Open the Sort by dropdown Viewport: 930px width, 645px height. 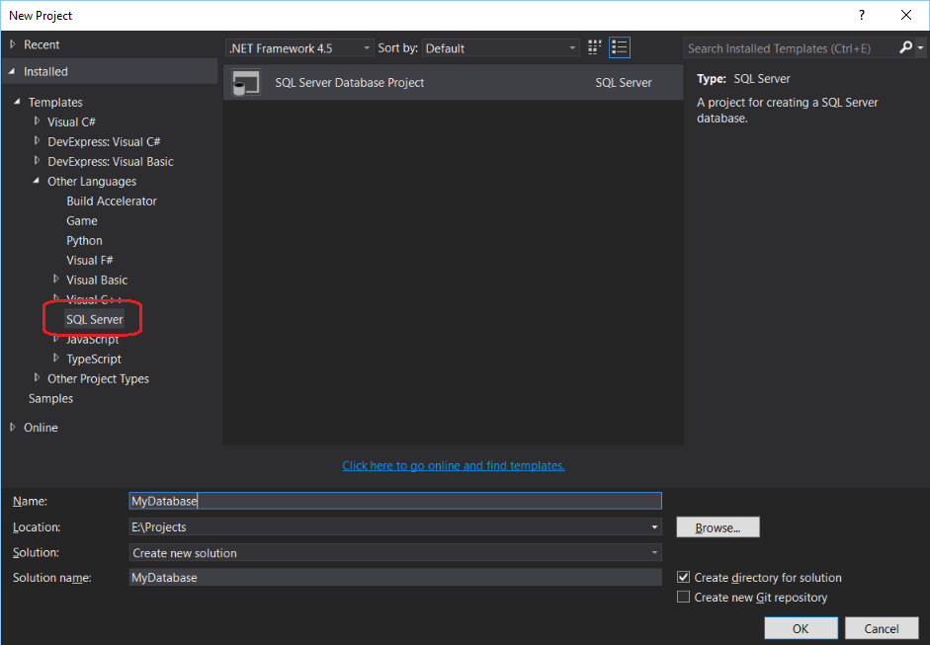[501, 48]
